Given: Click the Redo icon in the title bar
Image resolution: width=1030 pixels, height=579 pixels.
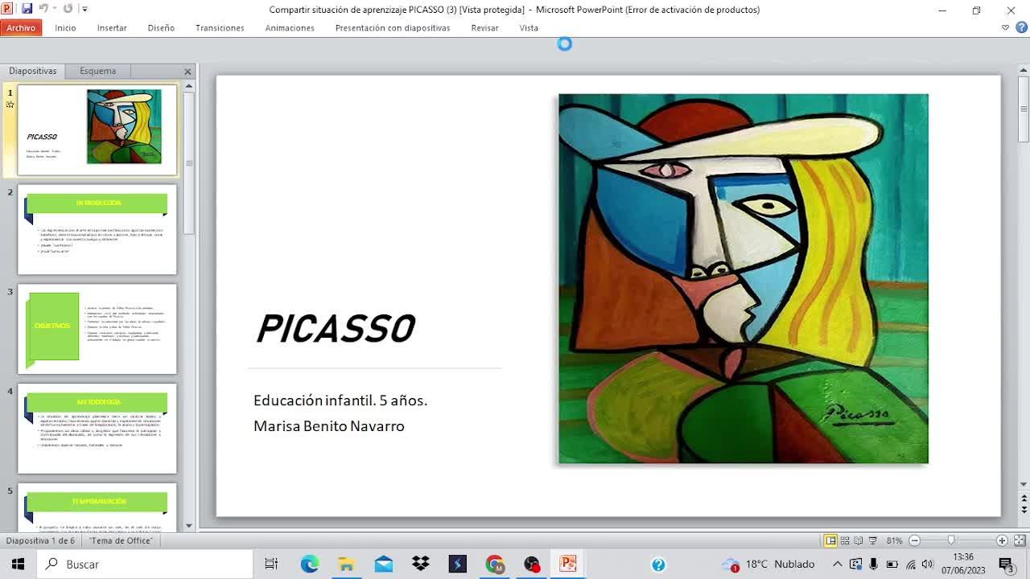Looking at the screenshot, I should click(x=68, y=9).
